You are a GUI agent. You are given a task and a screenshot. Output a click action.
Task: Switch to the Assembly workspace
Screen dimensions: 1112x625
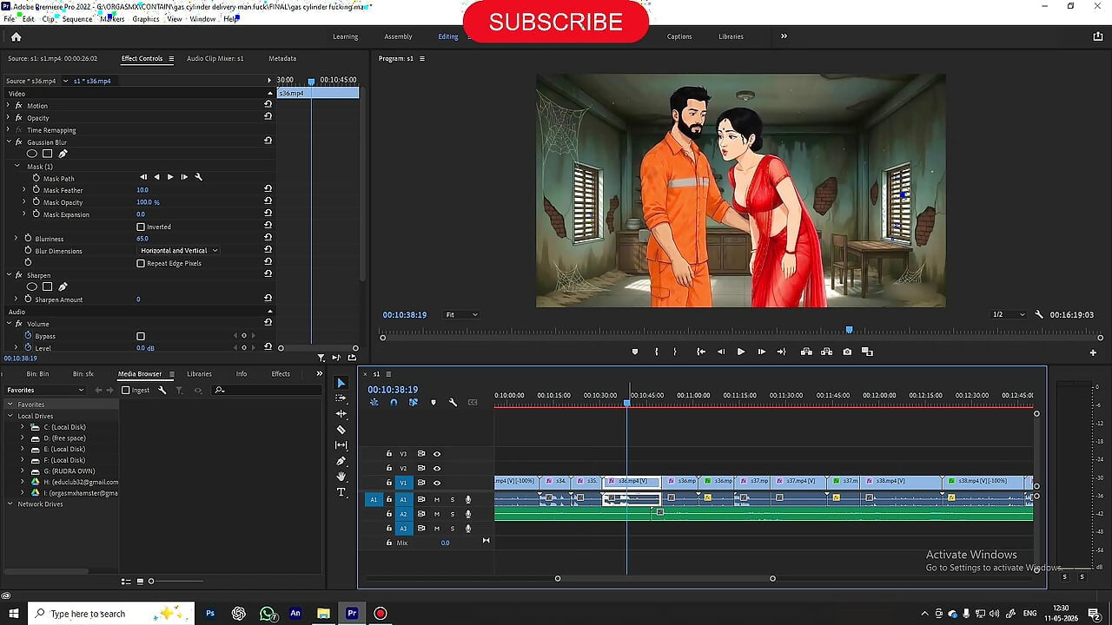[398, 36]
